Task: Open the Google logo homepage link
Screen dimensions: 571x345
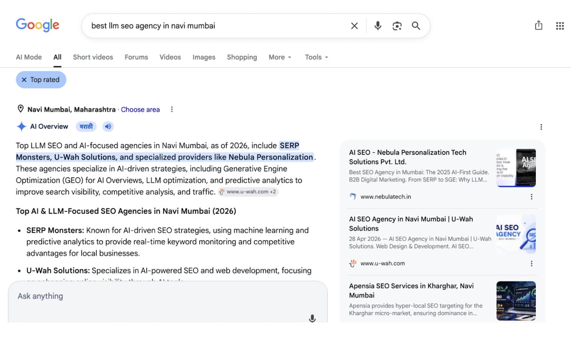Action: coord(38,25)
